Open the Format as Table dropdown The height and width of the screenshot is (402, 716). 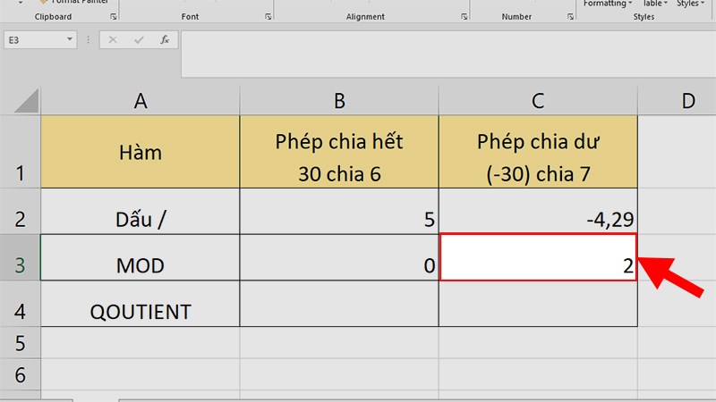pyautogui.click(x=655, y=4)
